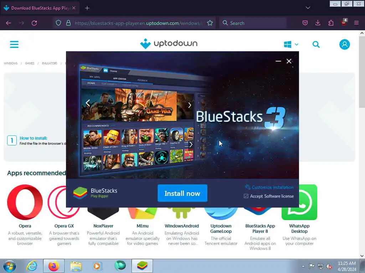Click the page vertical scrollbar thumb

(x=362, y=71)
